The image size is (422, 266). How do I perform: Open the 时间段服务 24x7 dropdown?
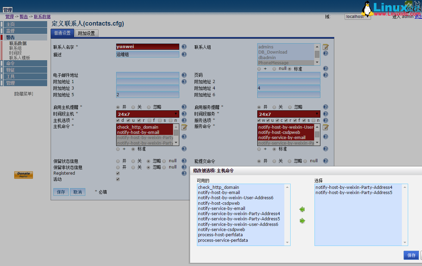point(317,114)
